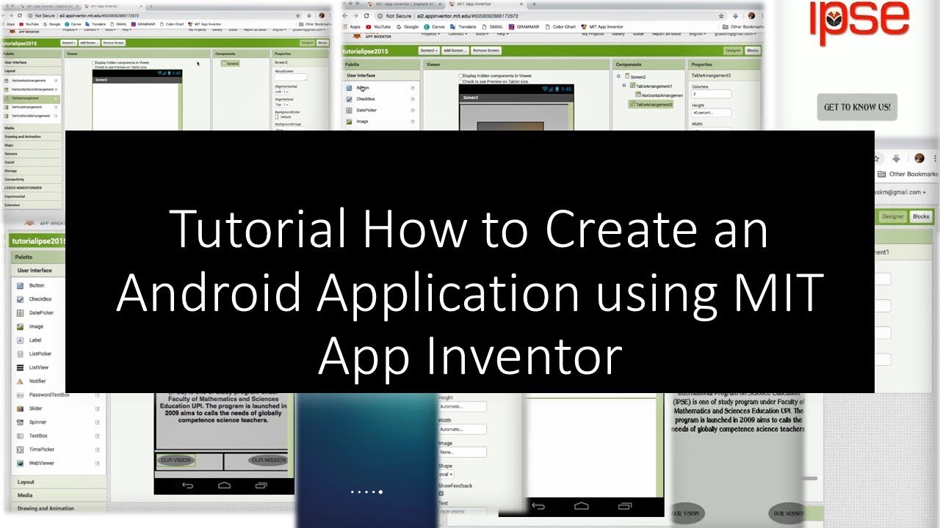The image size is (940, 528).
Task: Open AlignVertical dropdown in top-left Properties
Action: (x=281, y=105)
